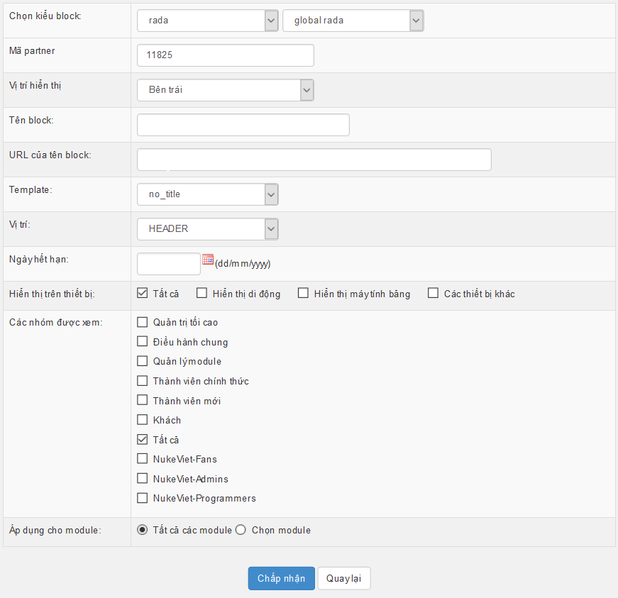Select 'Điều hành chung' group checkbox
Viewport: 618px width, 598px height.
pos(143,341)
